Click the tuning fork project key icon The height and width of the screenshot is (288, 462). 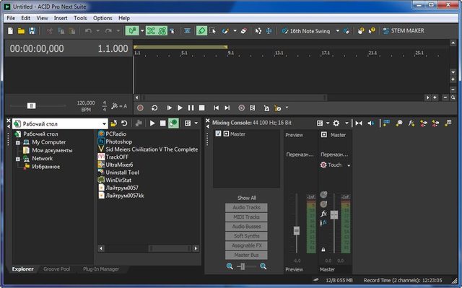[x=114, y=105]
